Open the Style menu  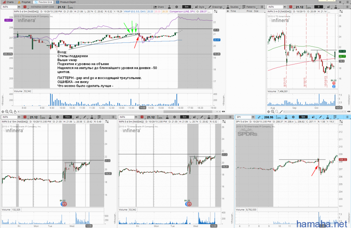(x=200, y=7)
